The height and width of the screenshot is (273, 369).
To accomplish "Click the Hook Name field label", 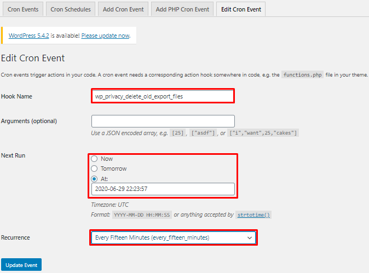I will pos(16,96).
